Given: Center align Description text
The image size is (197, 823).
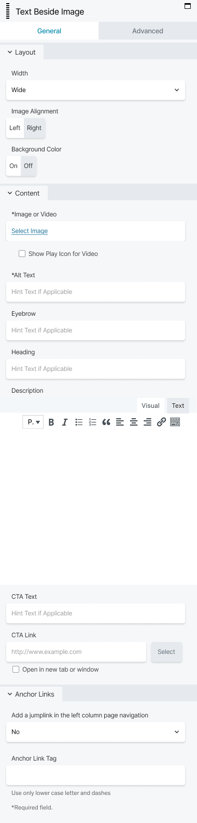Looking at the screenshot, I should (134, 422).
